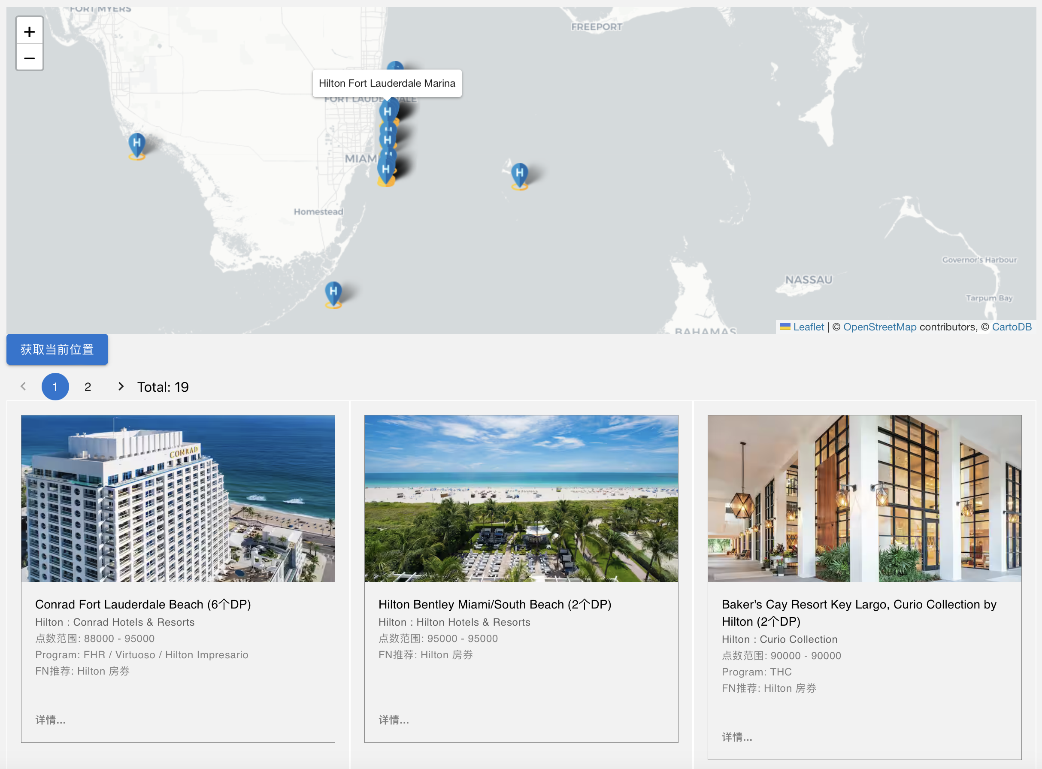This screenshot has height=769, width=1042.
Task: Open details link for Hilton Bentley Miami
Action: 394,720
